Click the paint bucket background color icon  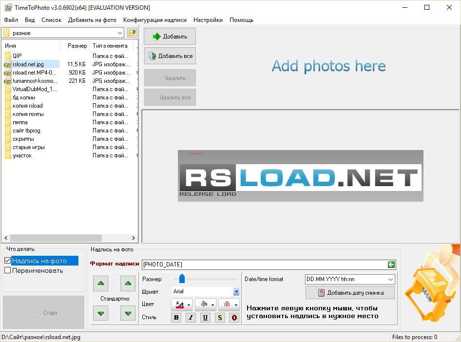point(204,304)
